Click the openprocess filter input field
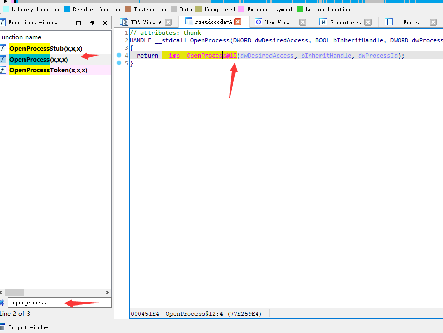 (60, 302)
